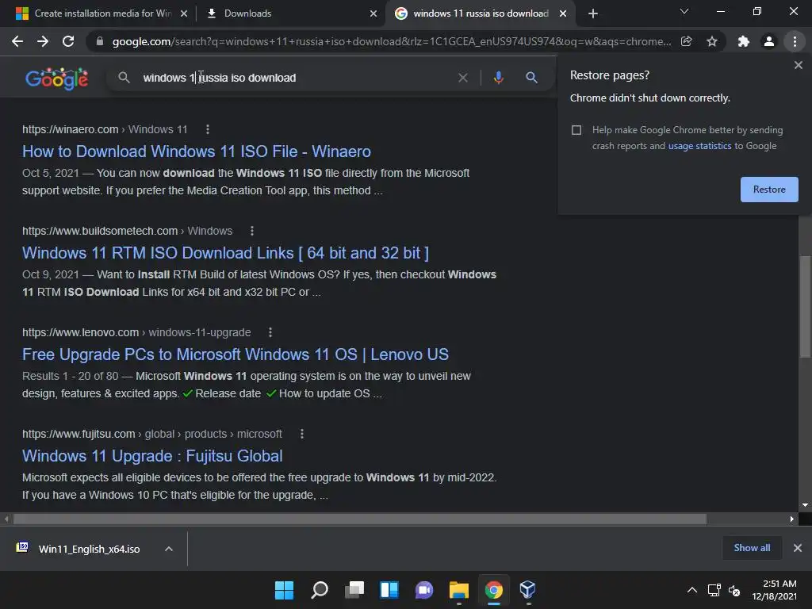This screenshot has height=609, width=812.
Task: Open Widgets from the taskbar
Action: 389,590
